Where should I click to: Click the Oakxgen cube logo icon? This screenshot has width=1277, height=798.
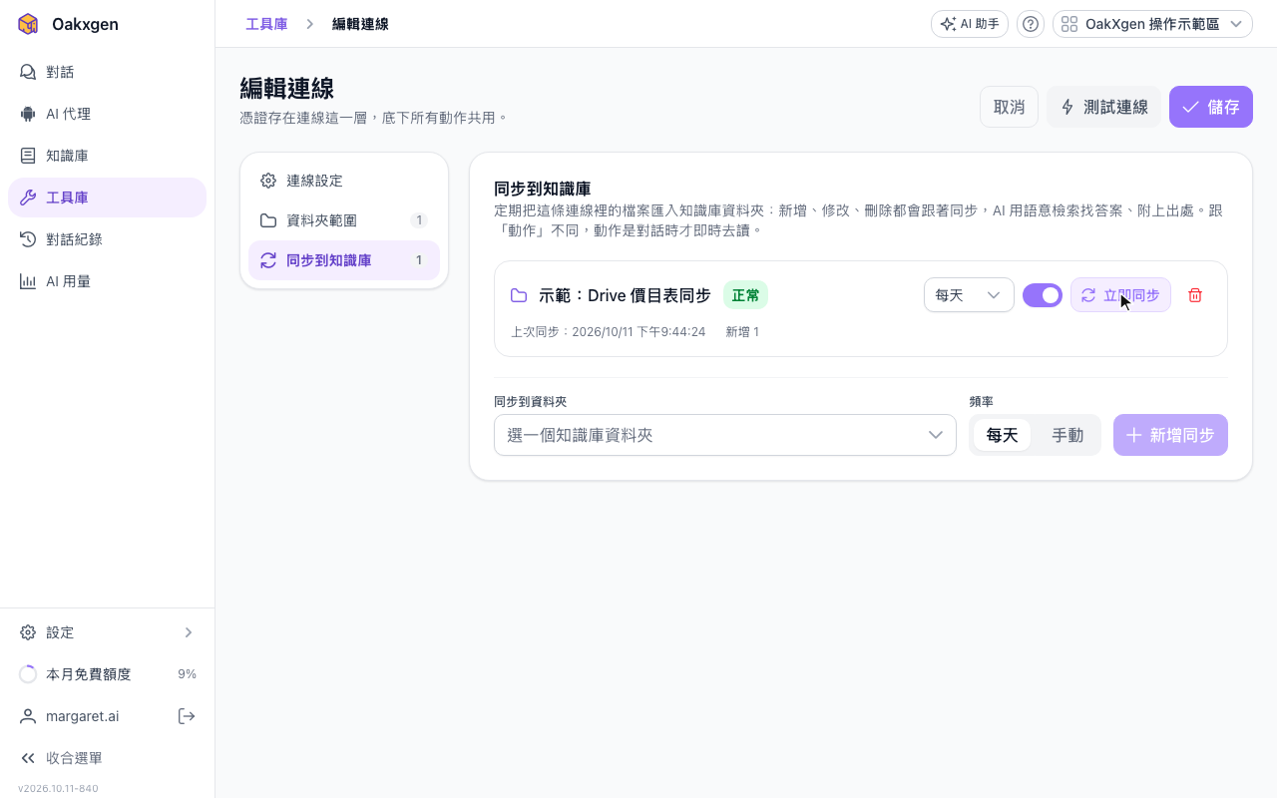click(28, 24)
